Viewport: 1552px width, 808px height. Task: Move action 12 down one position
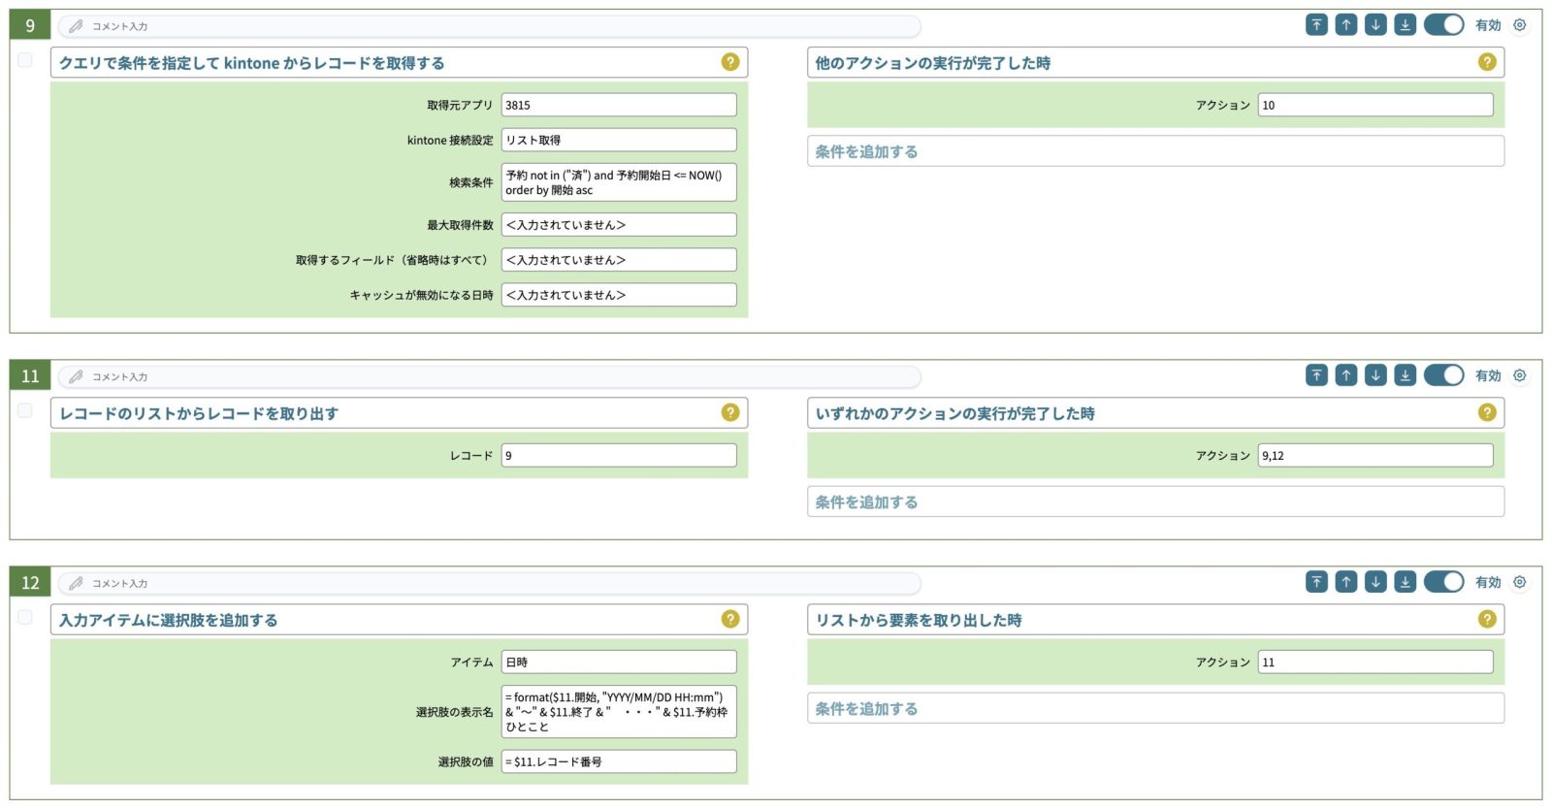[1375, 582]
